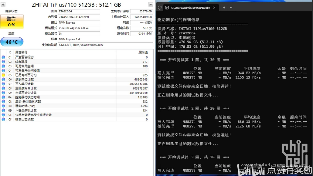Image resolution: width=313 pixels, height=176 pixels.
Task: Click raw value 603372587
Action: (140, 88)
